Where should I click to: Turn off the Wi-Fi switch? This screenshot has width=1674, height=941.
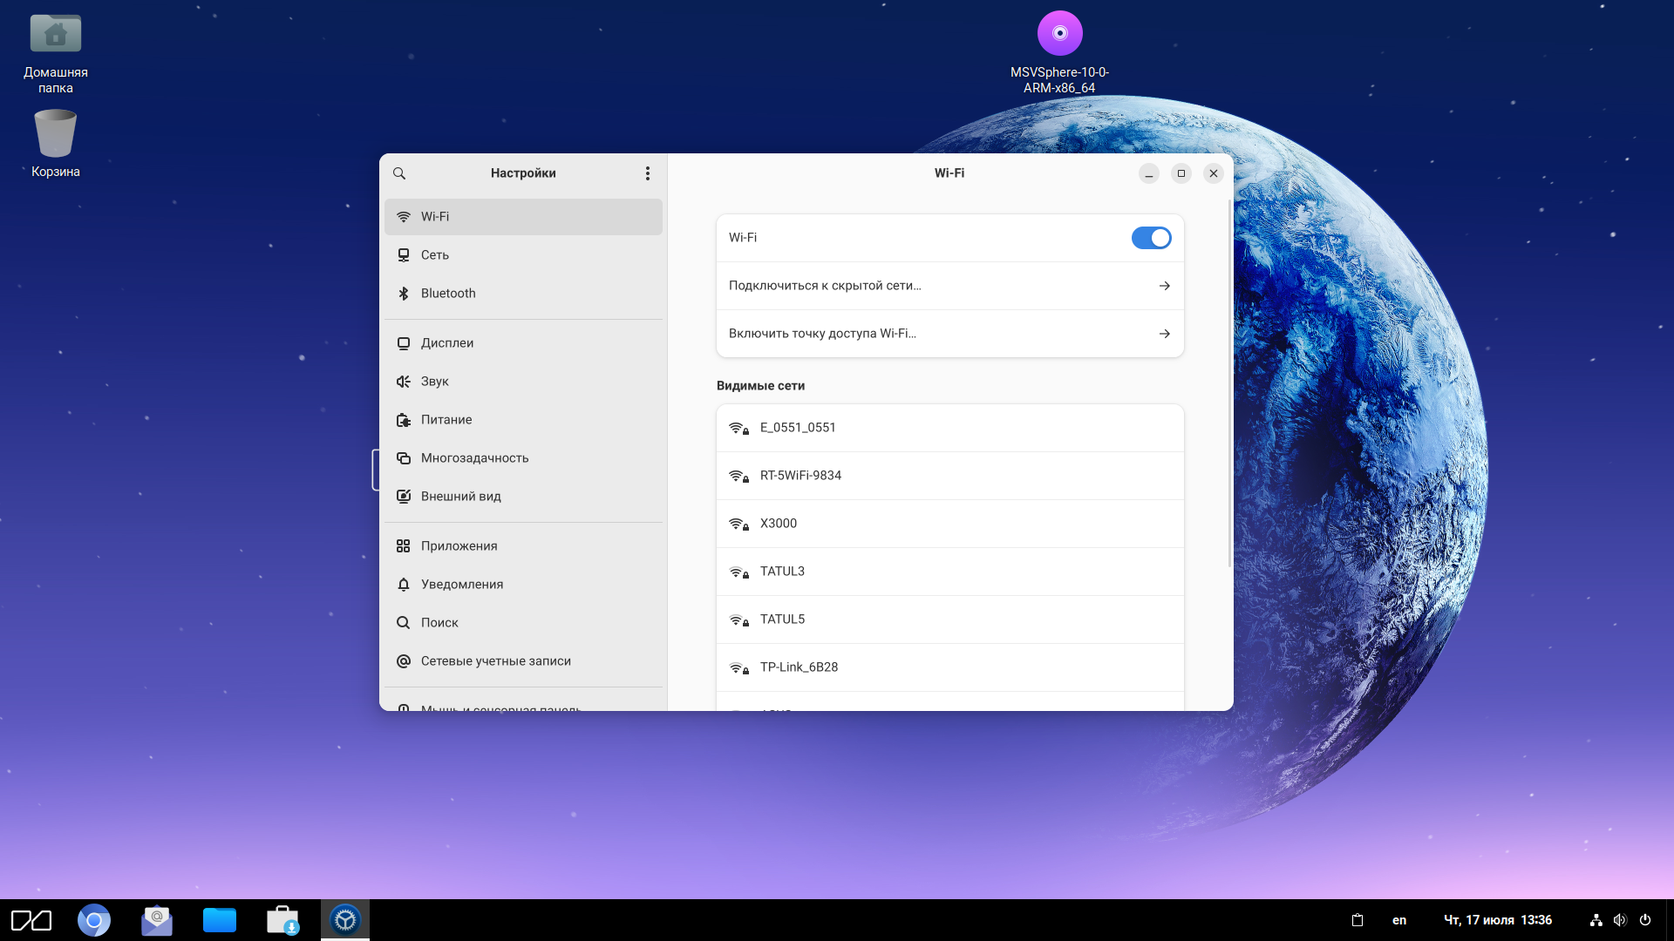click(x=1151, y=238)
